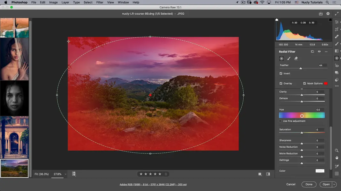Click the Feather slider handle

pyautogui.click(x=300, y=68)
